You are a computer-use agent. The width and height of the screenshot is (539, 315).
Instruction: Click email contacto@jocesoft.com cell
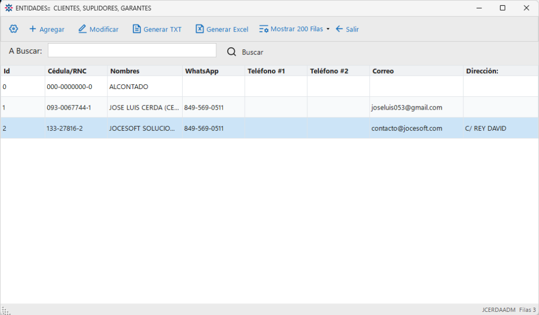417,129
